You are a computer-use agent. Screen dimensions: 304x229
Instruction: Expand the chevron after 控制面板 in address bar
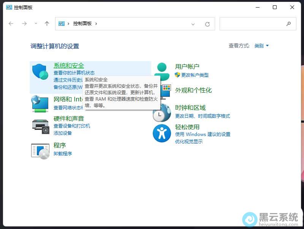pyautogui.click(x=96, y=24)
